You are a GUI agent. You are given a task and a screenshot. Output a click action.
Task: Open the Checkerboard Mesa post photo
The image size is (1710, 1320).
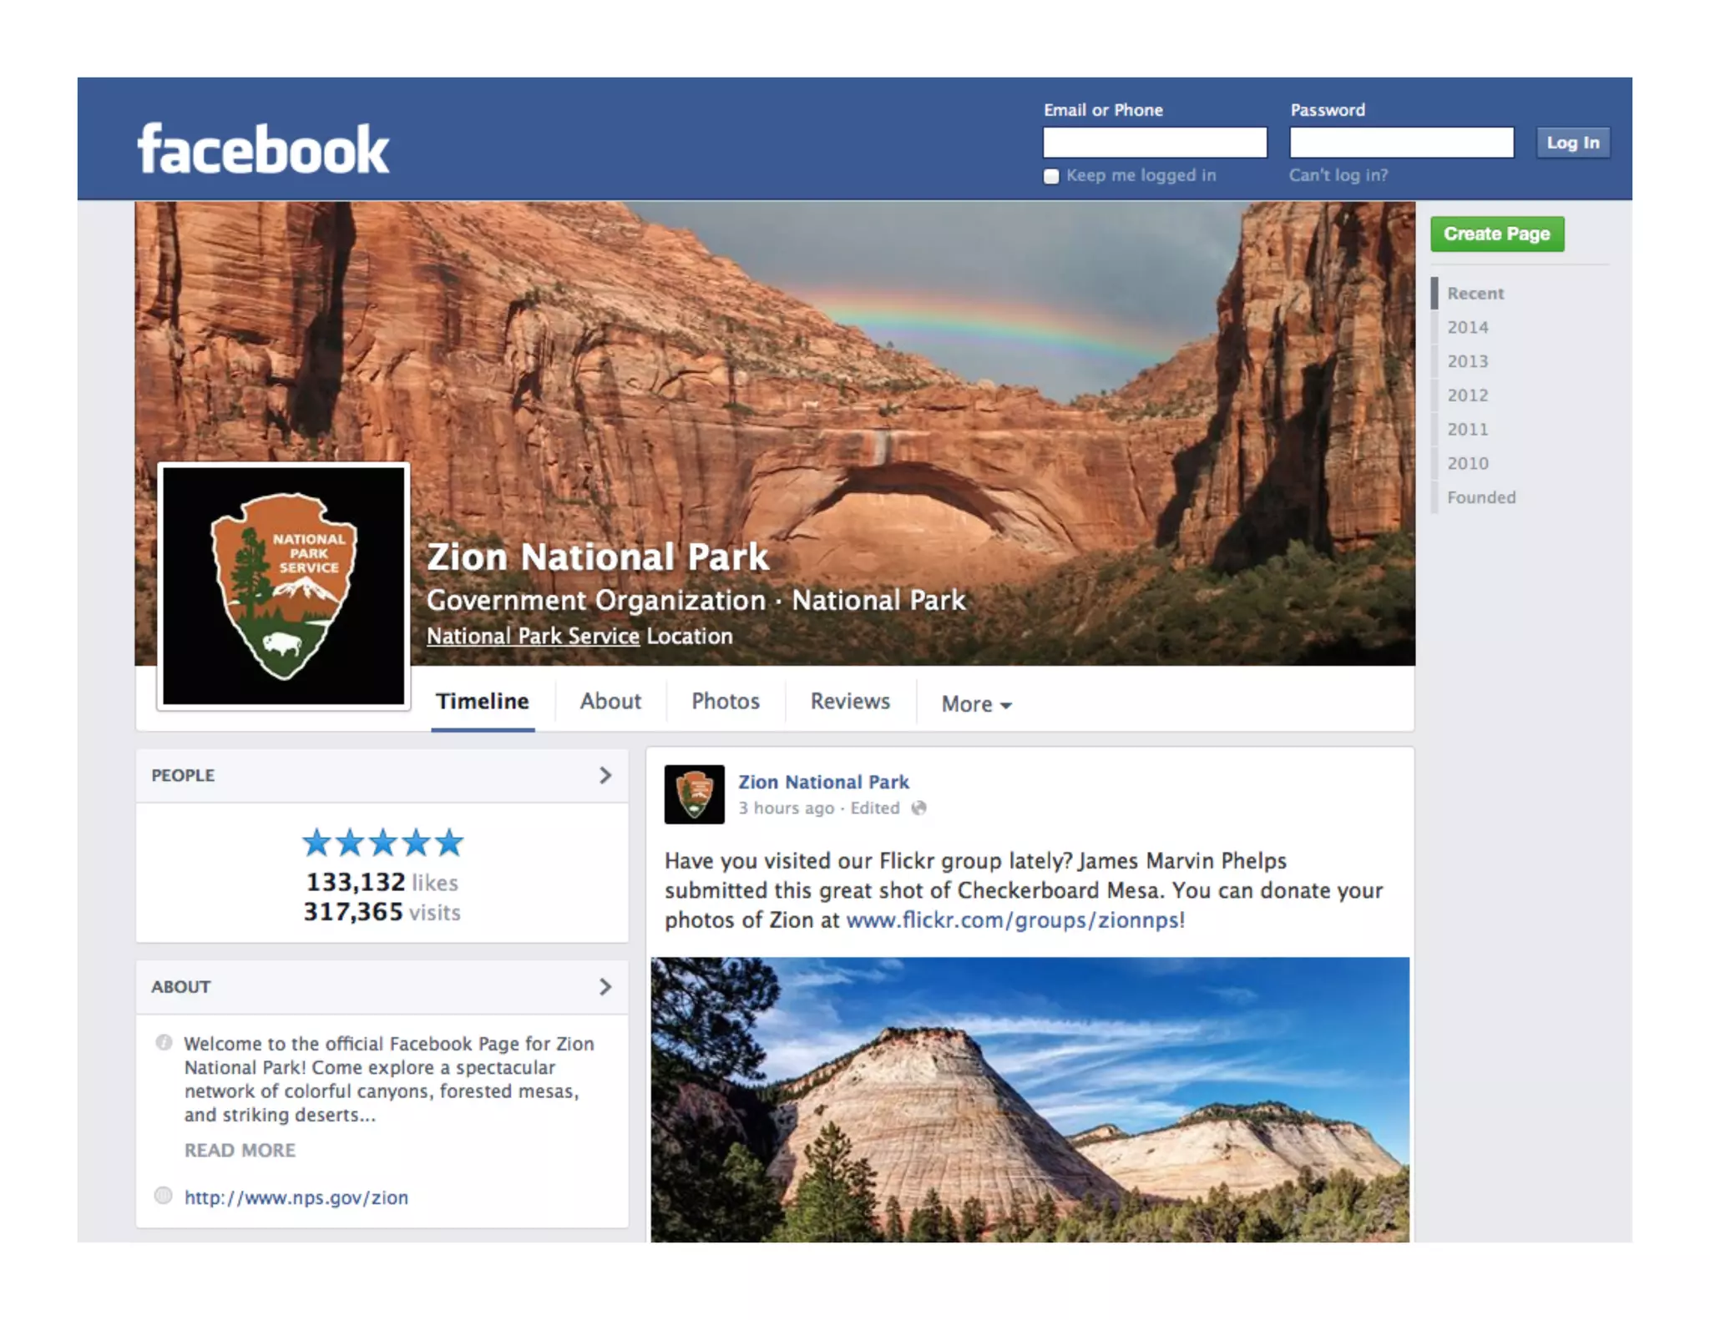pyautogui.click(x=1030, y=1099)
